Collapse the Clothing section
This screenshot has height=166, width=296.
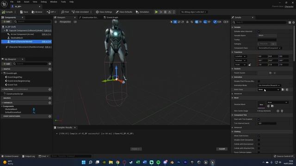(232, 131)
